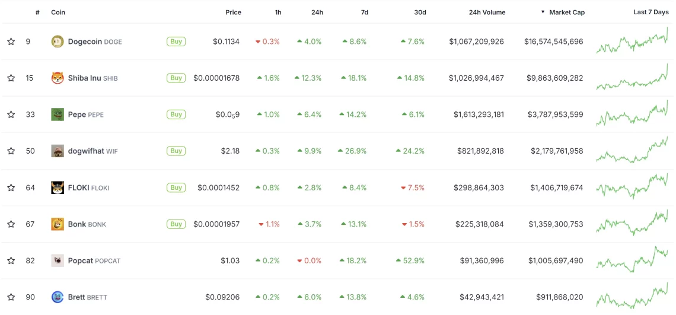Open the Bonk BONK coin link
The image size is (676, 315).
(87, 224)
